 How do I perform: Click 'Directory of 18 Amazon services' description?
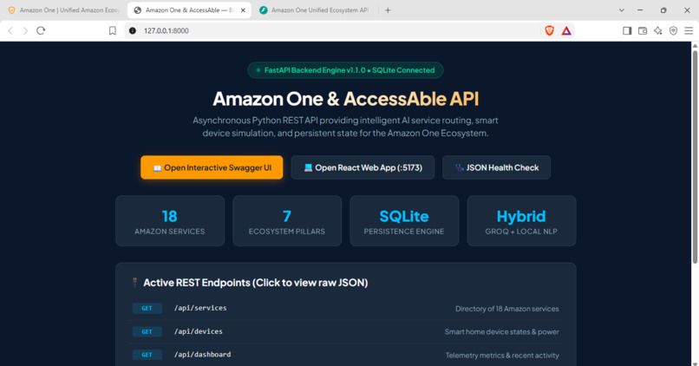click(x=506, y=309)
